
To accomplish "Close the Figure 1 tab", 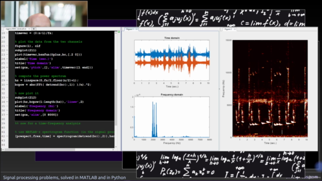I will pos(136,29).
